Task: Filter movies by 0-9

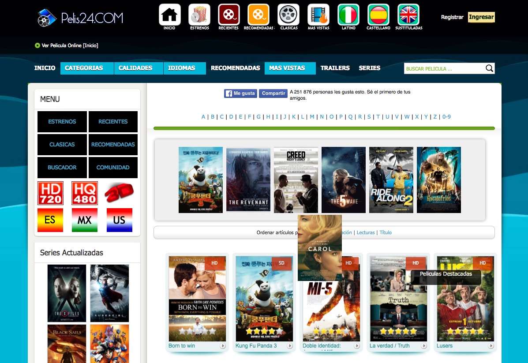Action: 446,117
